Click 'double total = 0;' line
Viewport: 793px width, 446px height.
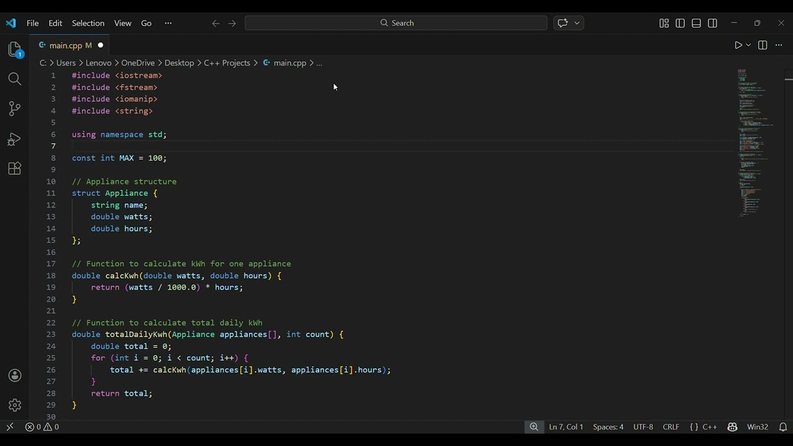point(131,346)
